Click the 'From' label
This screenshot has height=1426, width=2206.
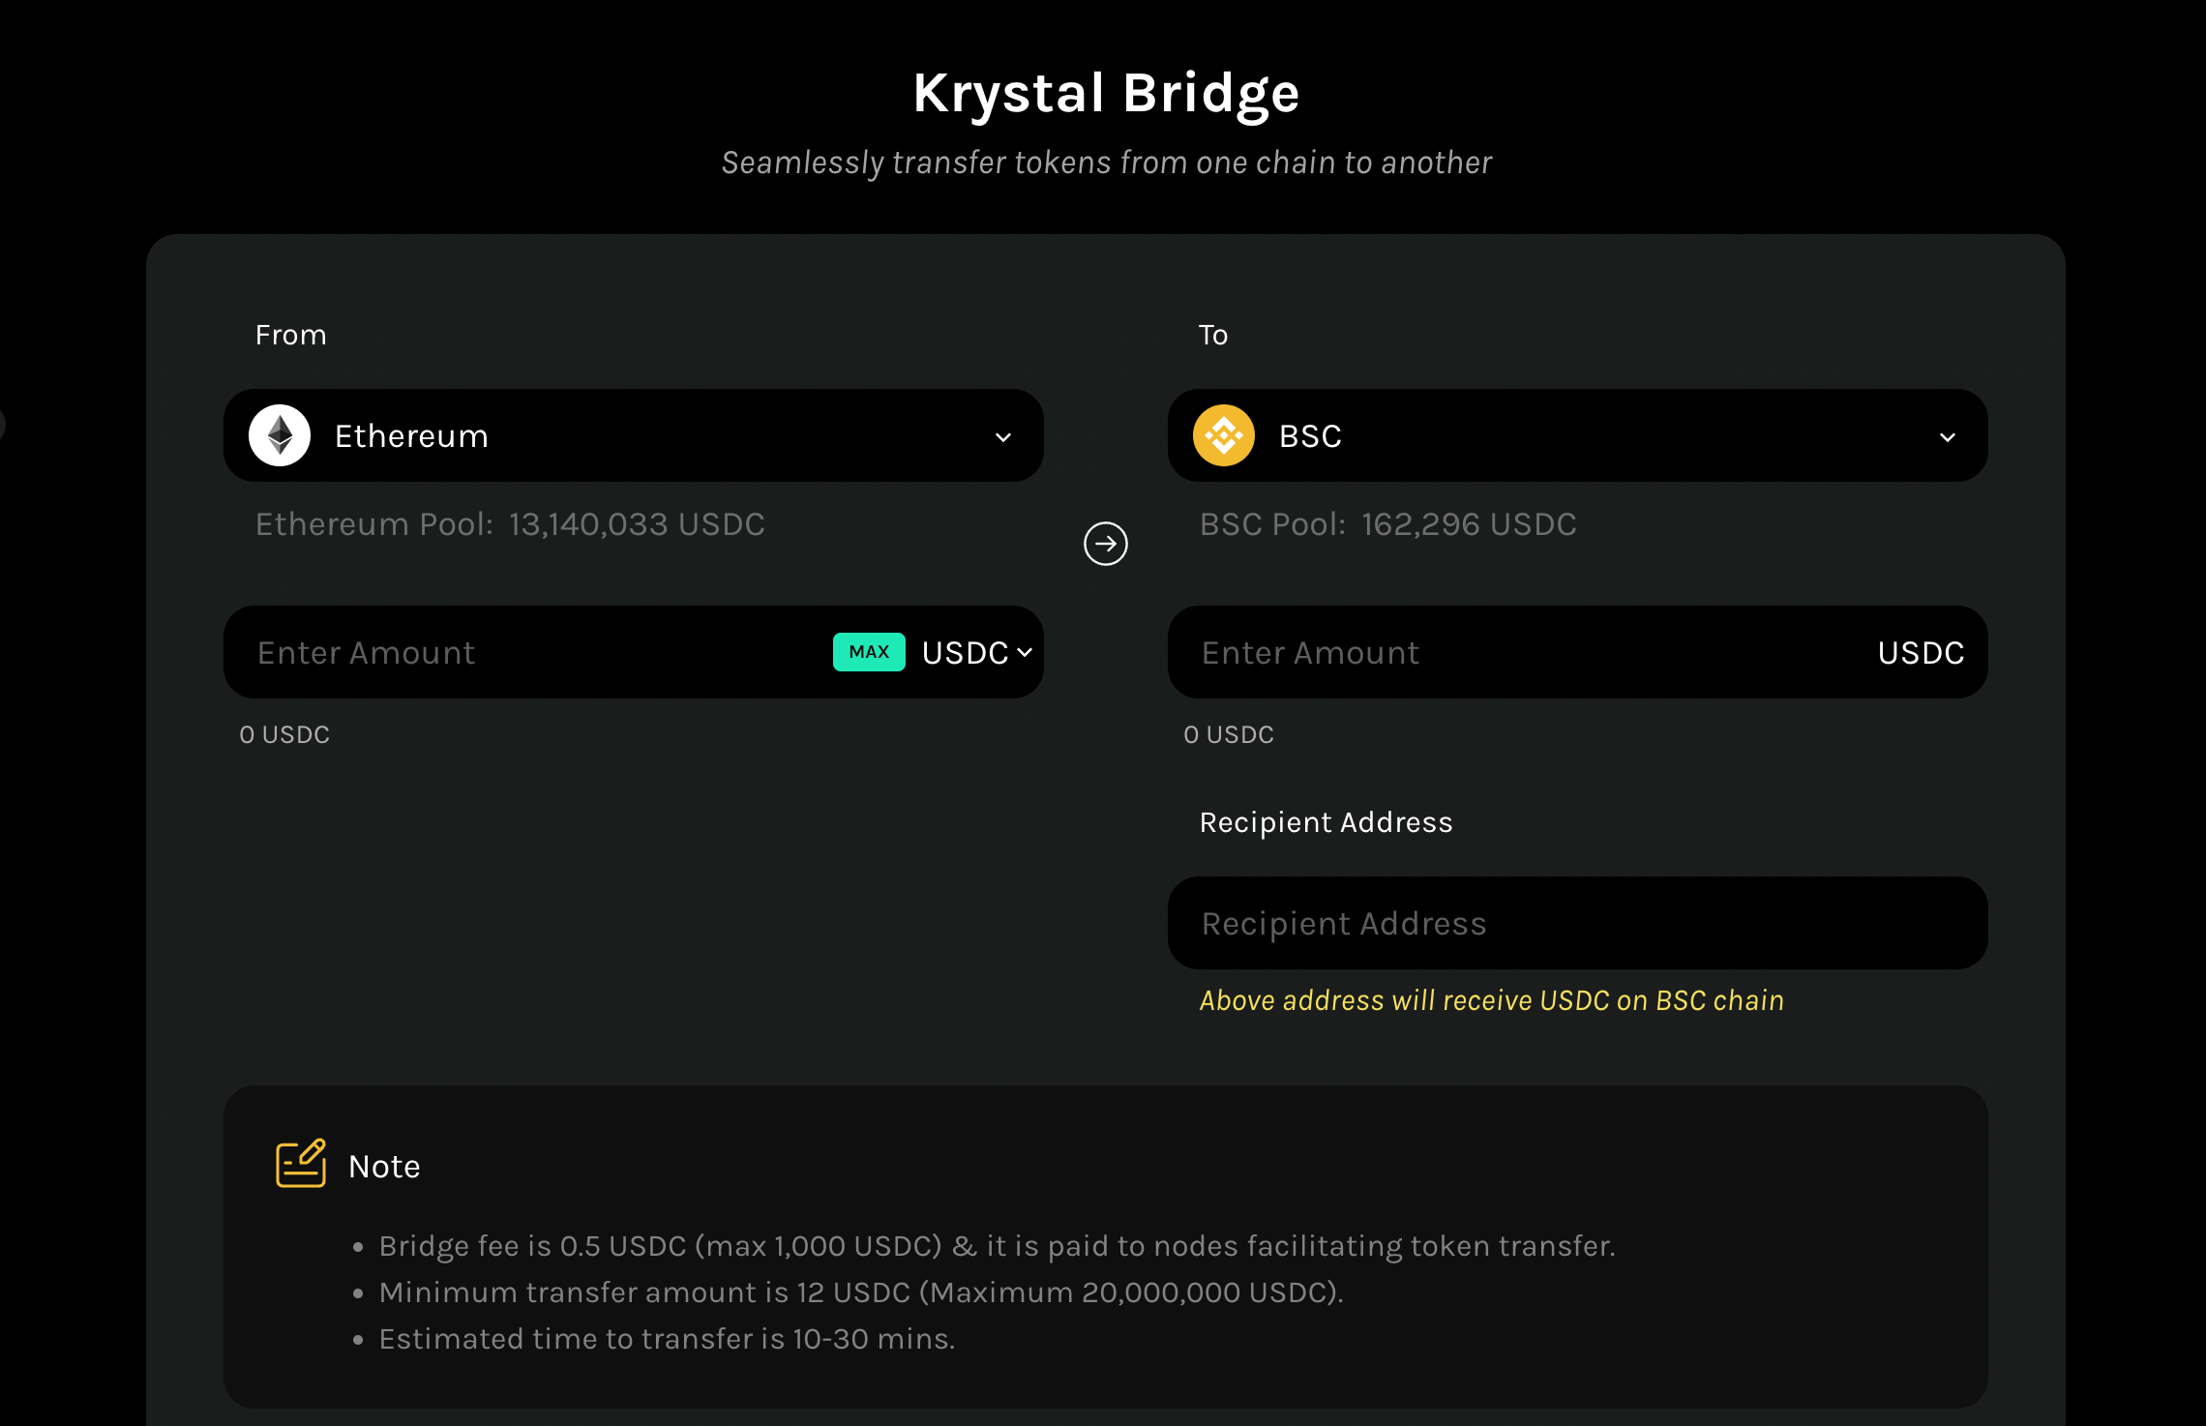coord(290,335)
